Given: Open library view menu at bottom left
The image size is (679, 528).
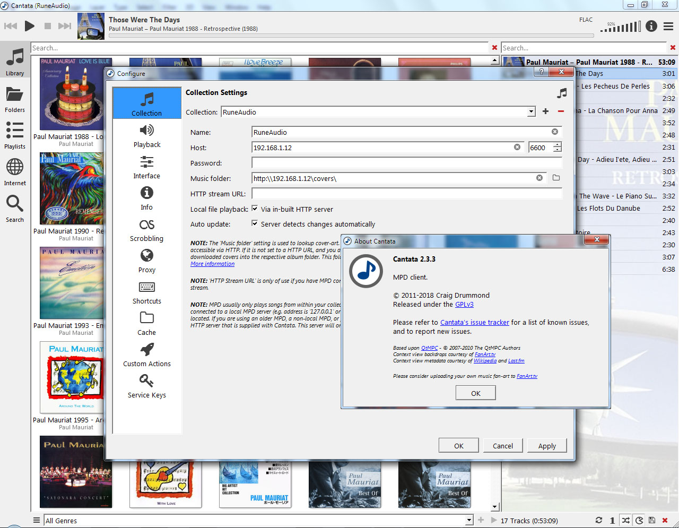Looking at the screenshot, I should click(x=37, y=521).
